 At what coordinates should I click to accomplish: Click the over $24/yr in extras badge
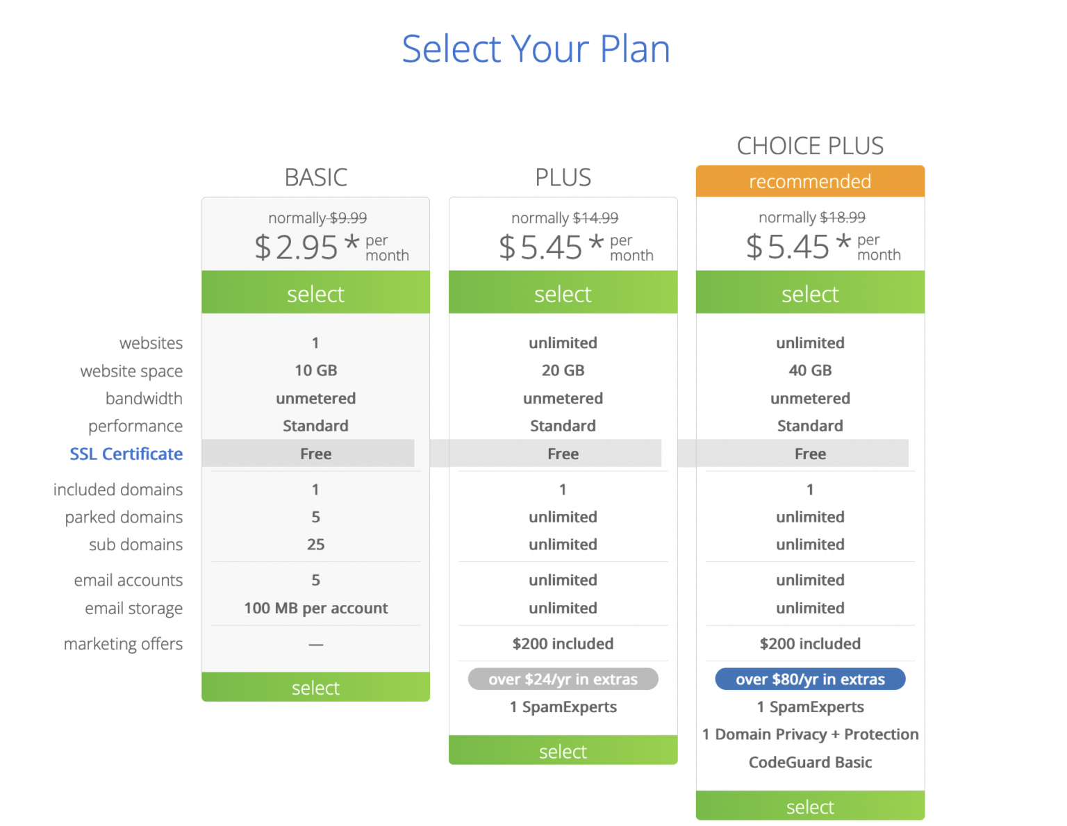(x=563, y=679)
